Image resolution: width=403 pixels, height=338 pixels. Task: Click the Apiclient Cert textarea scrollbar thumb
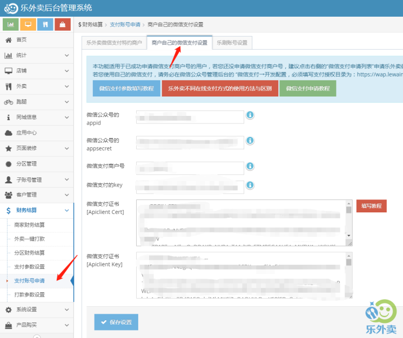tap(349, 210)
